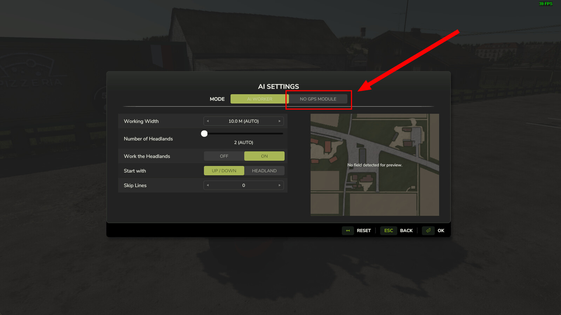Image resolution: width=561 pixels, height=315 pixels.
Task: Turn Work the Headlands on
Action: click(264, 156)
